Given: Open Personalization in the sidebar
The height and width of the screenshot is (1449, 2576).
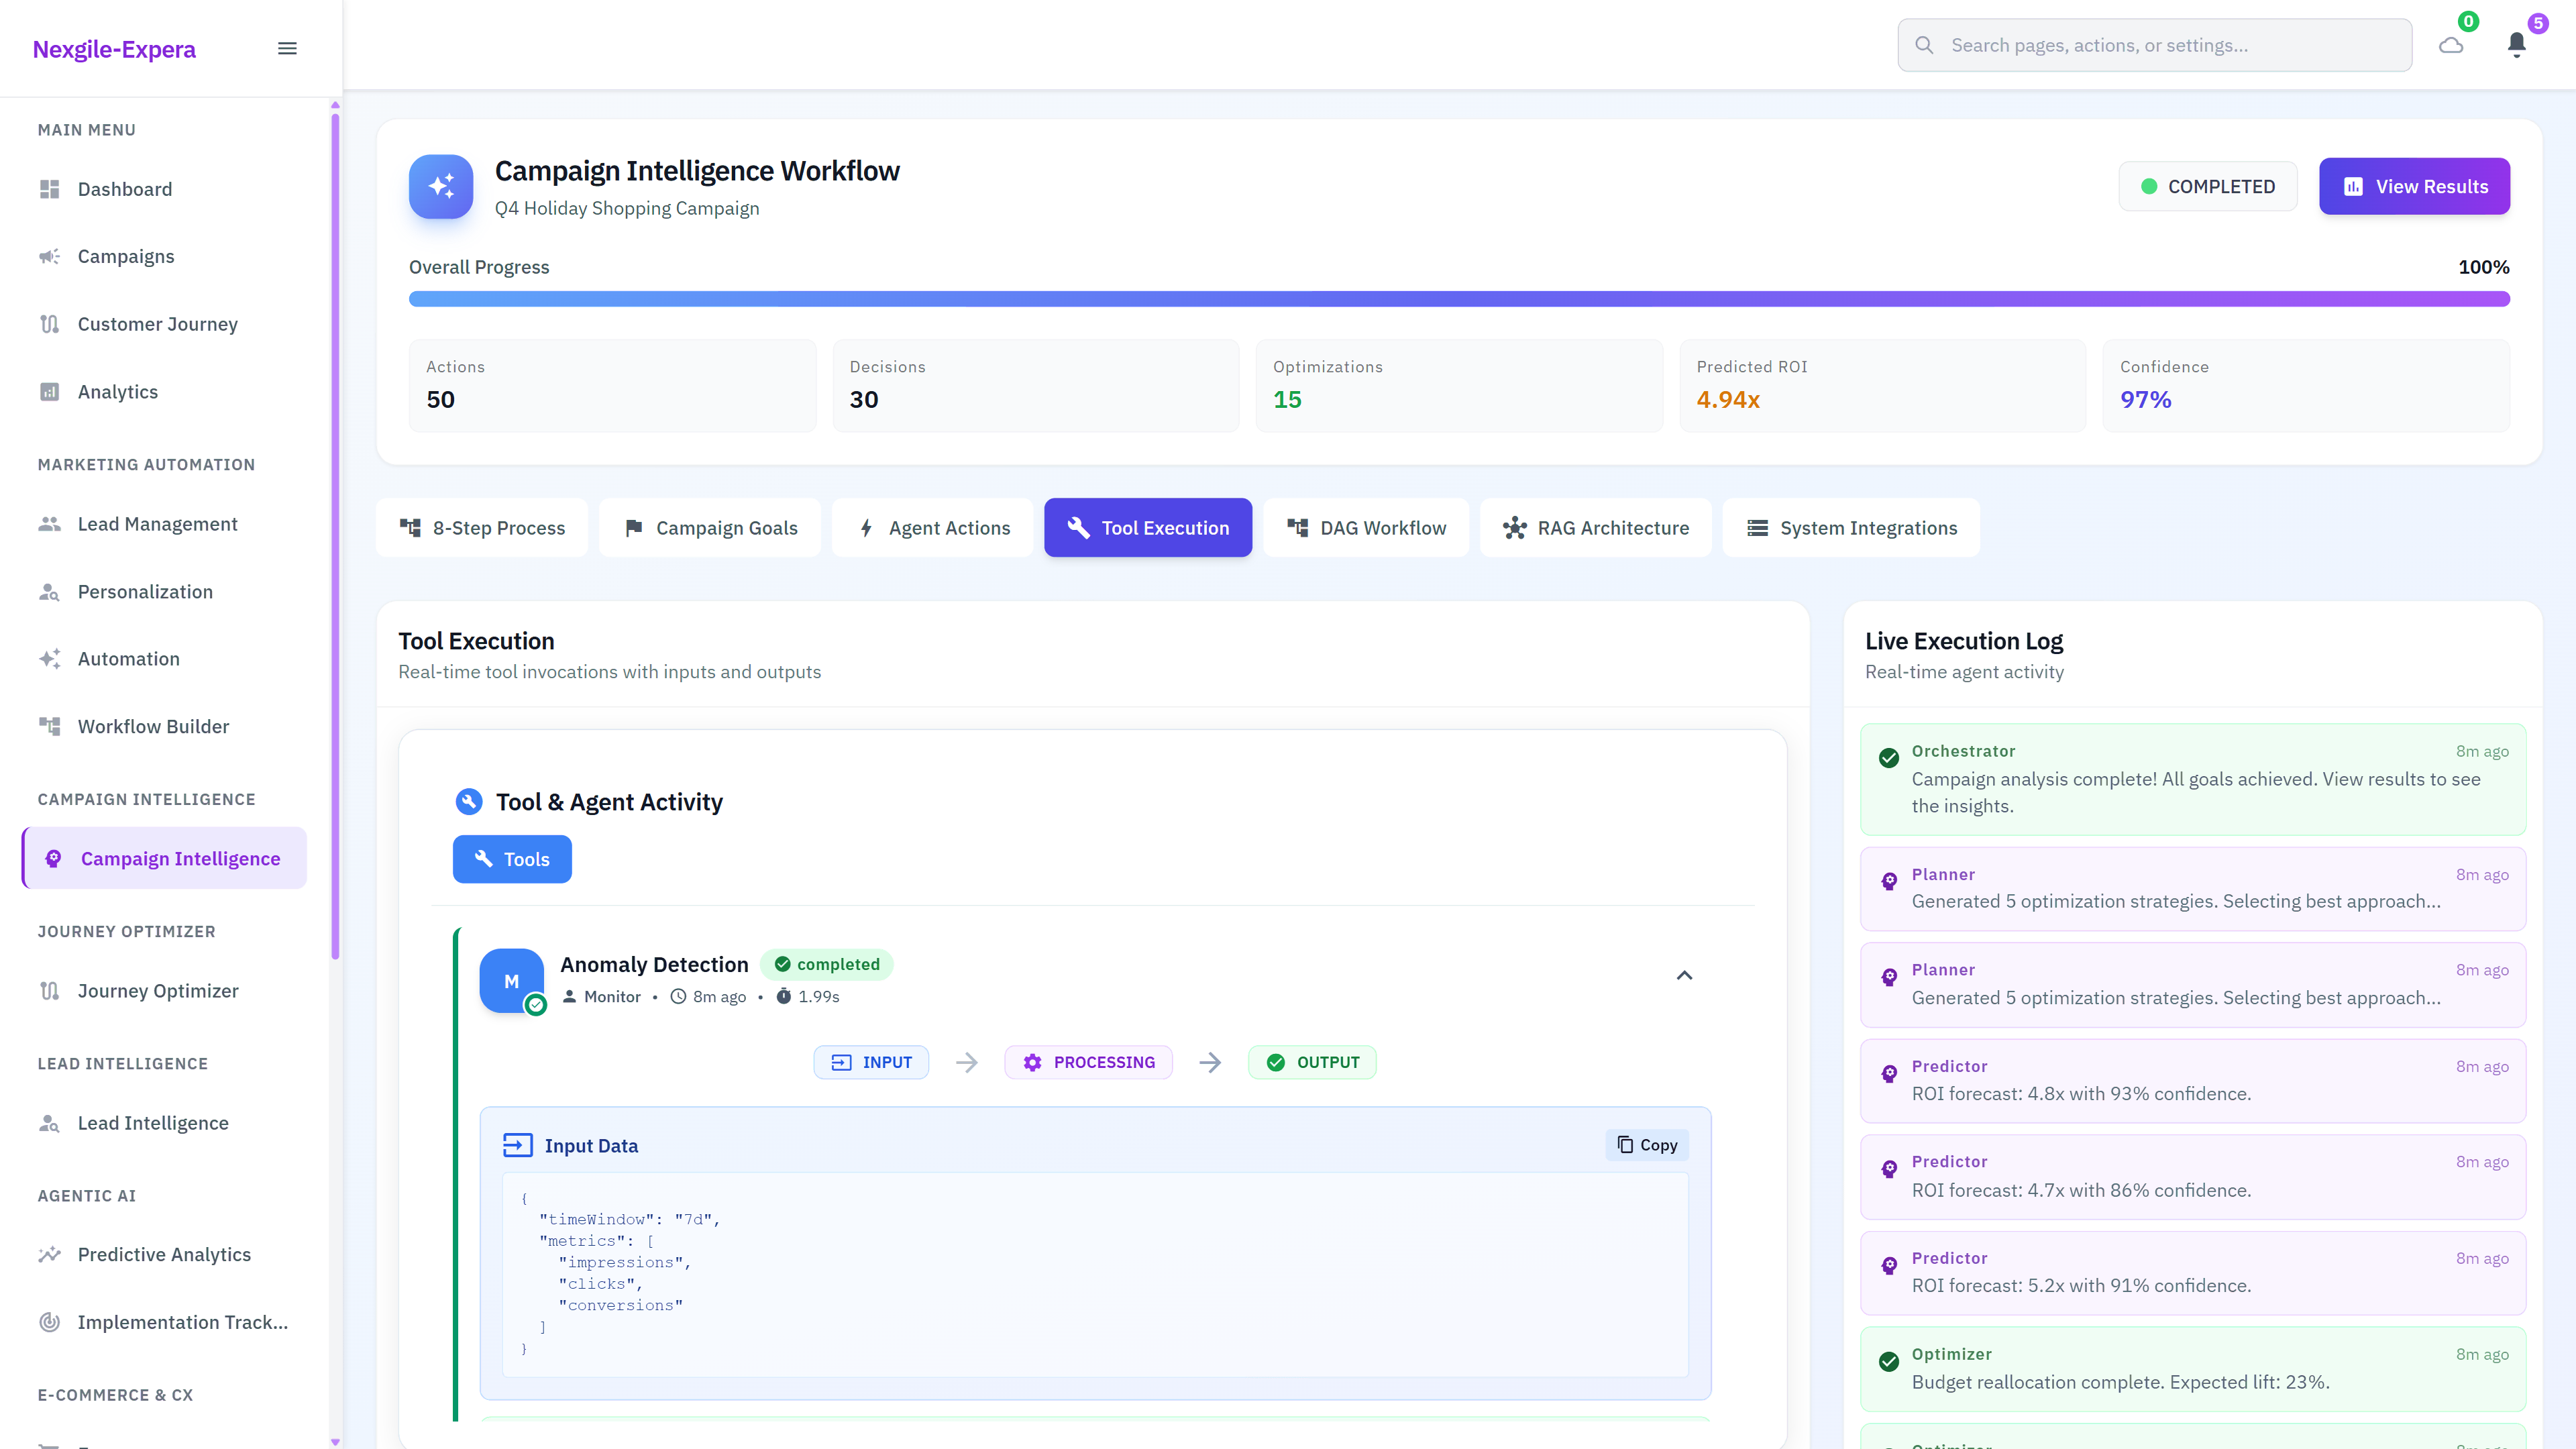Looking at the screenshot, I should (145, 591).
